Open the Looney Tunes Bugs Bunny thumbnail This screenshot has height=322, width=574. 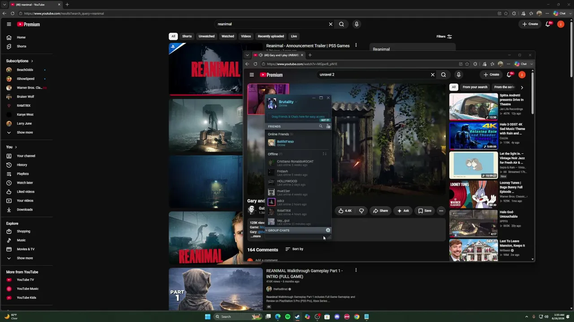[x=474, y=195]
